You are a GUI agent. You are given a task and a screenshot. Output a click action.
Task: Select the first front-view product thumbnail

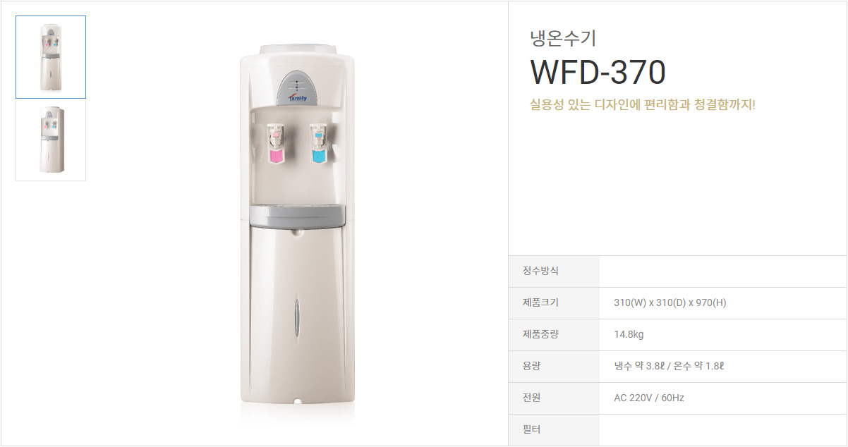coord(51,57)
